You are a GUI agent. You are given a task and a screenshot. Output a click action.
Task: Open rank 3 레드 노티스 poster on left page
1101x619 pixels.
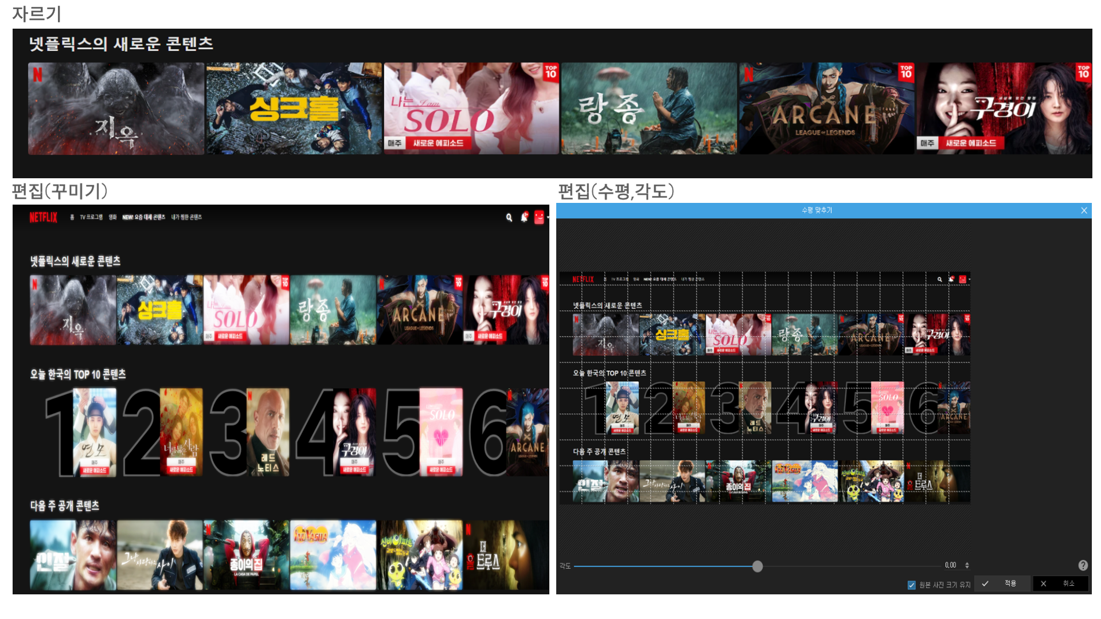click(268, 432)
